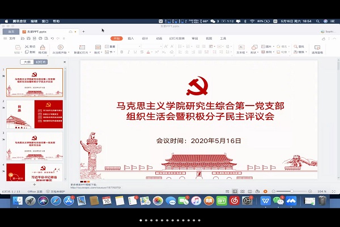Click the Paste clipboard icon
Screen dimensions: 340x227
(18, 47)
